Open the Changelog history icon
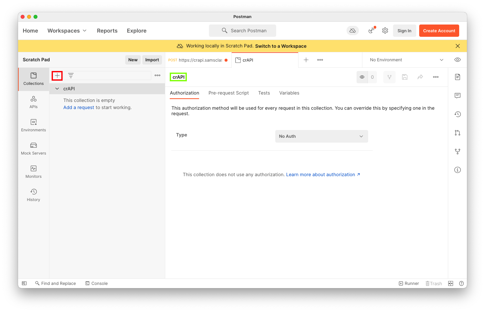 458,114
